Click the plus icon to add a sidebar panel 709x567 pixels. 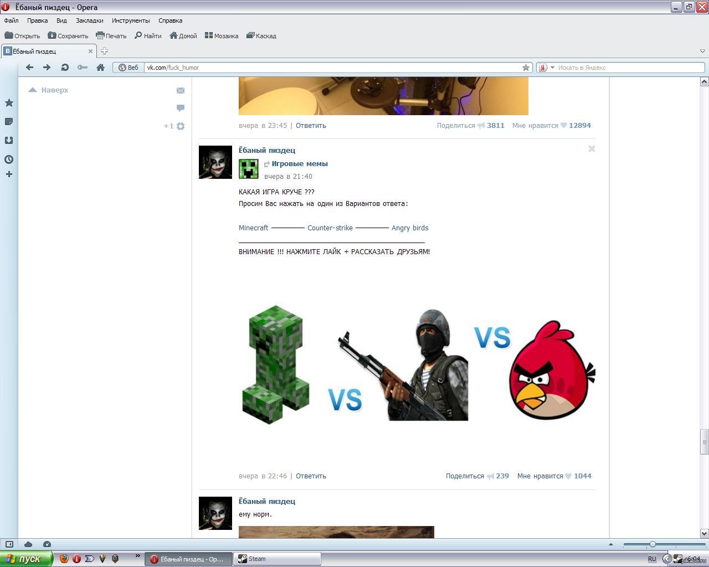coord(9,174)
